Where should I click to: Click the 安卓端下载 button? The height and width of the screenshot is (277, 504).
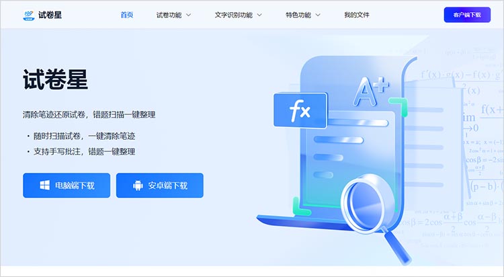pyautogui.click(x=160, y=186)
